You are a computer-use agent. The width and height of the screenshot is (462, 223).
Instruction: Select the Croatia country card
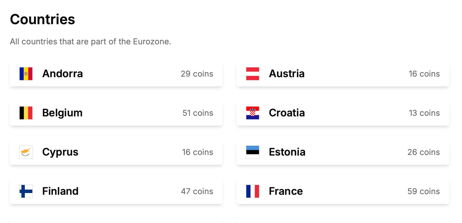coord(343,113)
